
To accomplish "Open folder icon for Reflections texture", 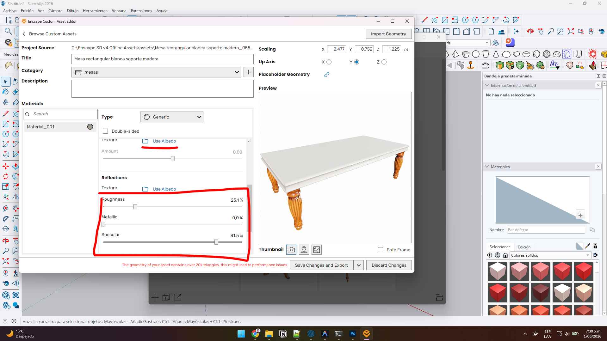I will click(145, 189).
